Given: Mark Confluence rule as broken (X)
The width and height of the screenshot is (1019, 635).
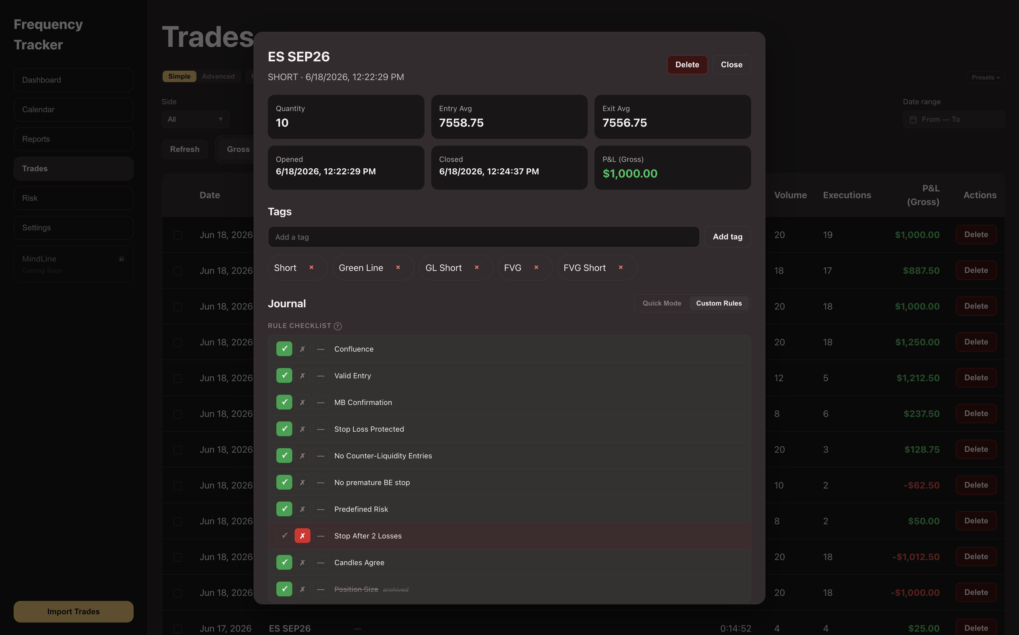Looking at the screenshot, I should point(302,349).
